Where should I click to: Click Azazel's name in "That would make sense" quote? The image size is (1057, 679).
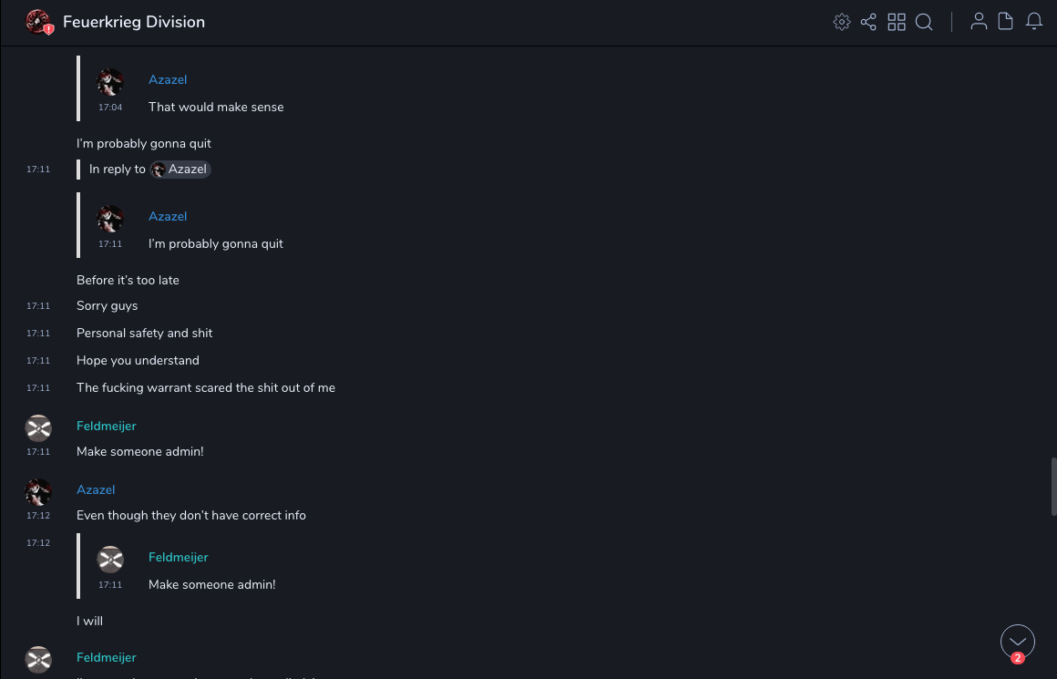tap(168, 79)
